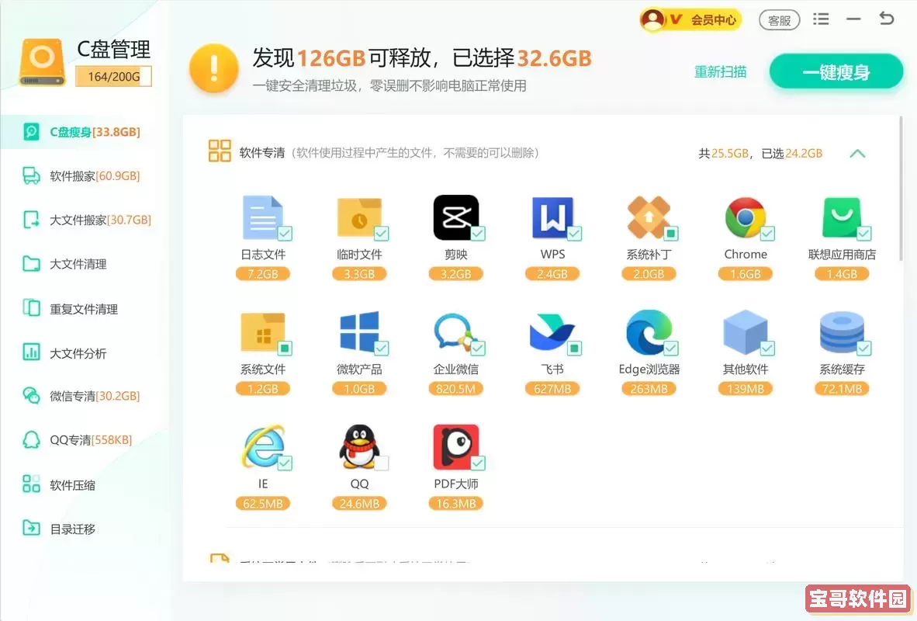Screen dimensions: 917x621
Task: Select the 剪映 app icon
Action: pyautogui.click(x=455, y=217)
